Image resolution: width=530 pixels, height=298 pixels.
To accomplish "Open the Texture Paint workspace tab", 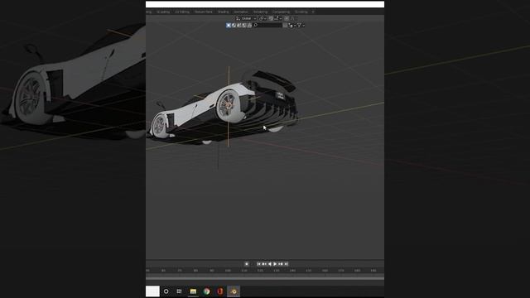I will click(x=204, y=12).
